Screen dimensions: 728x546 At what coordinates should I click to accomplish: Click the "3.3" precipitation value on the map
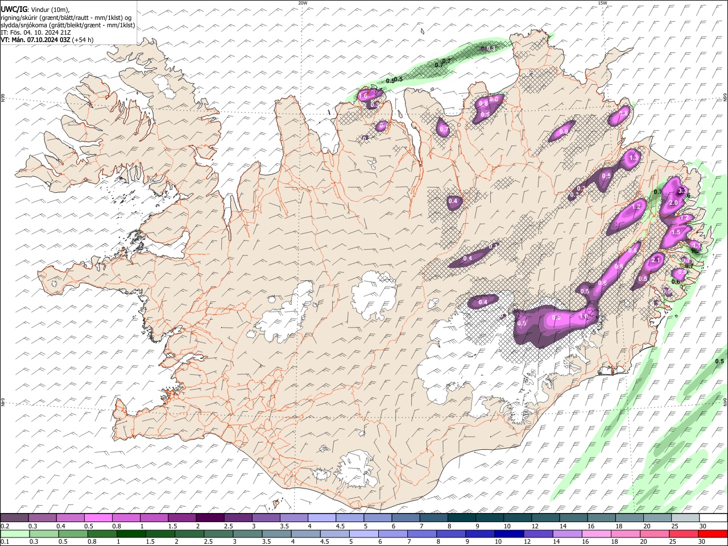[682, 191]
